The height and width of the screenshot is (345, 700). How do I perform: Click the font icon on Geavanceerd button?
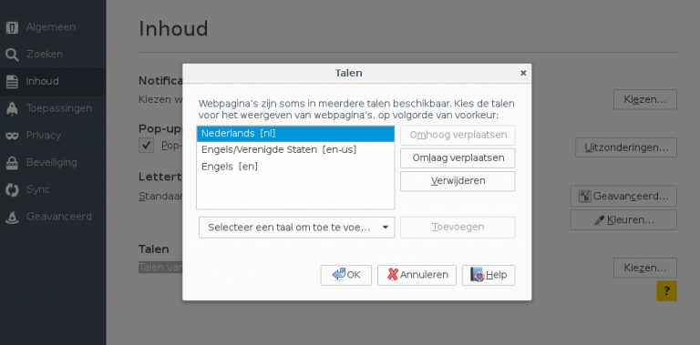click(x=584, y=196)
